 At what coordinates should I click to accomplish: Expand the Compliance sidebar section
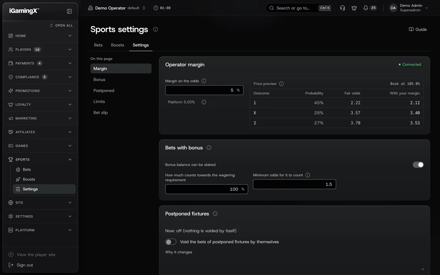click(40, 77)
